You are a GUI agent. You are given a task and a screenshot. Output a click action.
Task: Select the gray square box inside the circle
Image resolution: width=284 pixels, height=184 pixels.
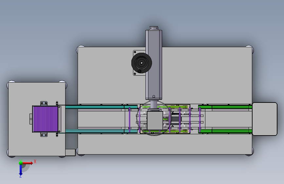pos(155,120)
